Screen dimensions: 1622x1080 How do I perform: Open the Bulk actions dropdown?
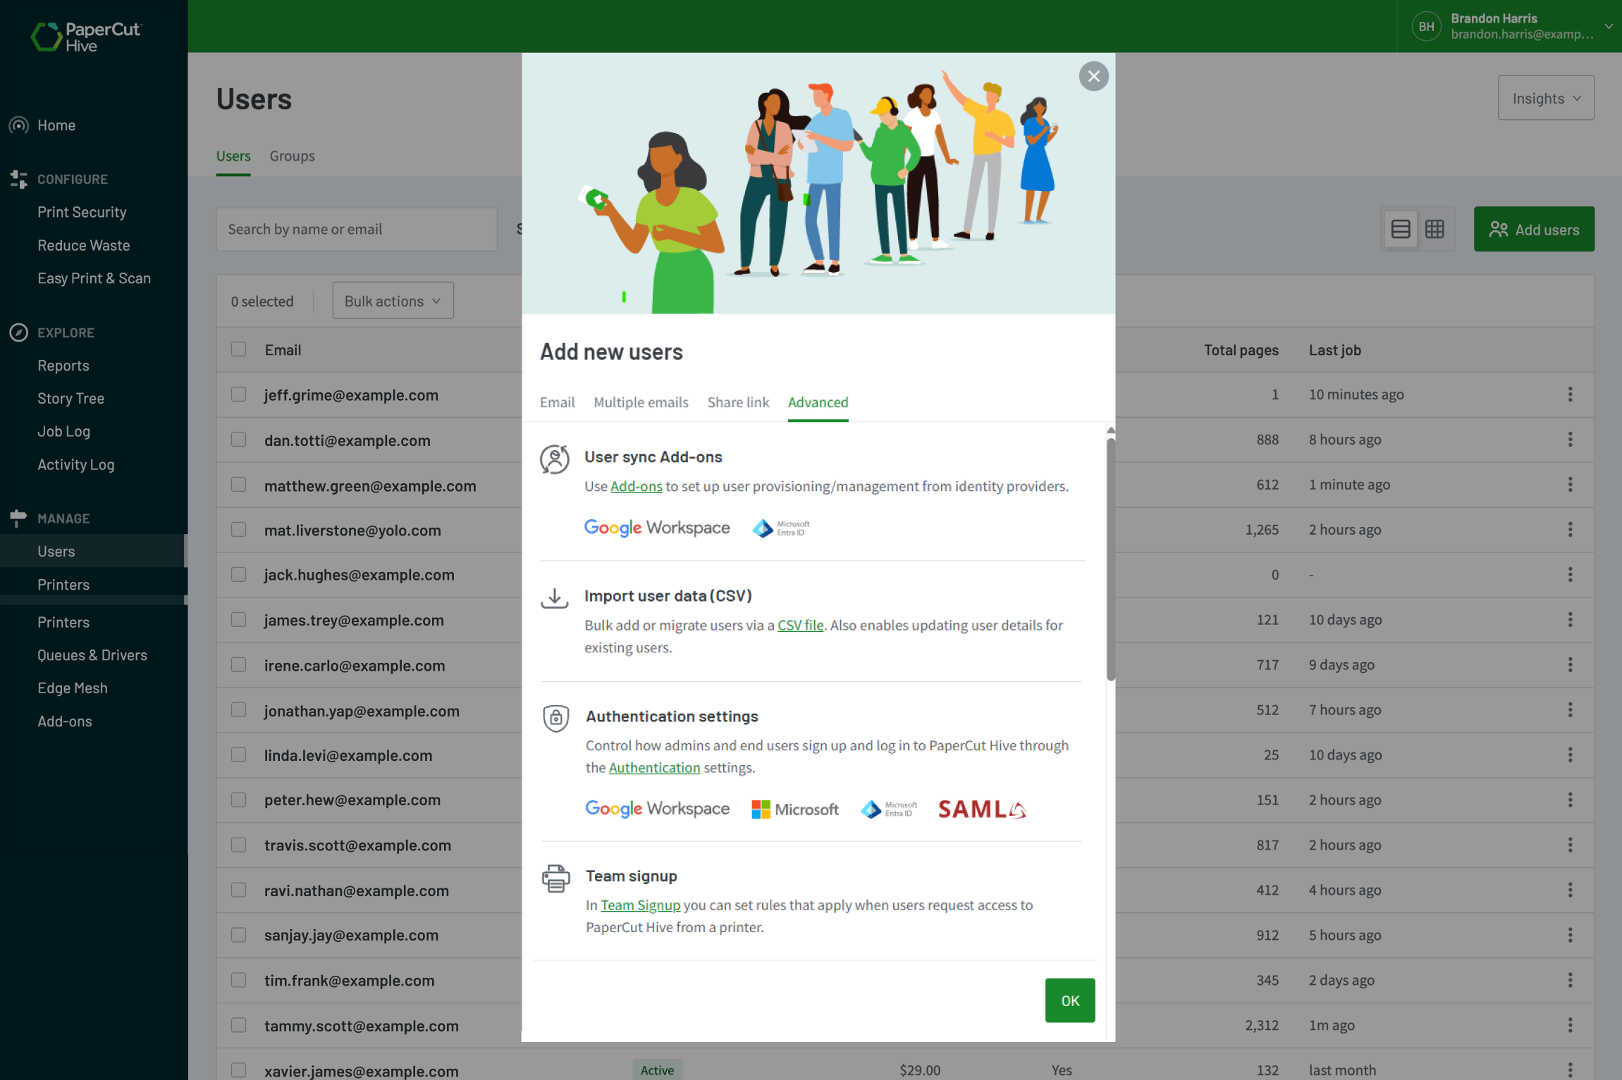pyautogui.click(x=392, y=300)
